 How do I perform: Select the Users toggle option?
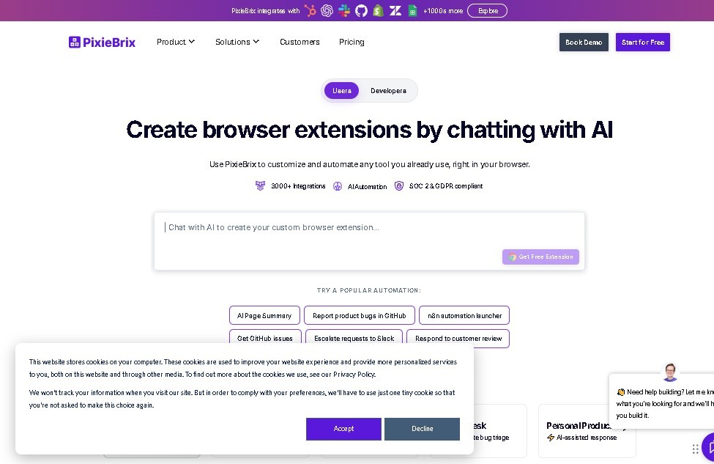[x=341, y=91]
